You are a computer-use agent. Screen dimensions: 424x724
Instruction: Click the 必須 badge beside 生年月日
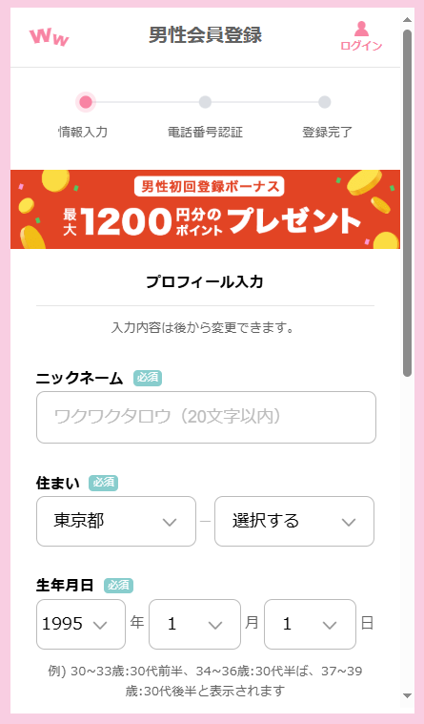[118, 586]
